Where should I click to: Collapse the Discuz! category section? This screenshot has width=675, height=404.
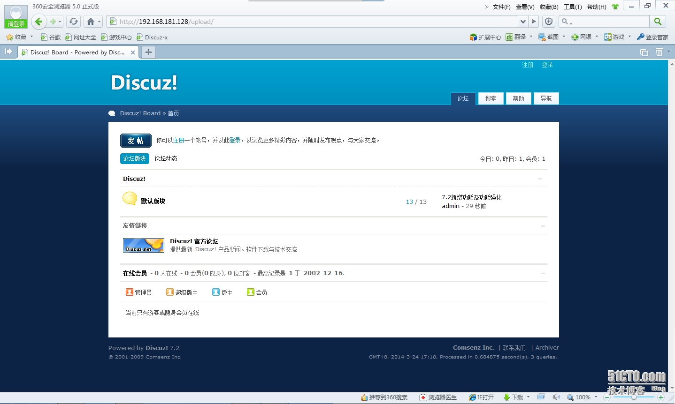[540, 179]
